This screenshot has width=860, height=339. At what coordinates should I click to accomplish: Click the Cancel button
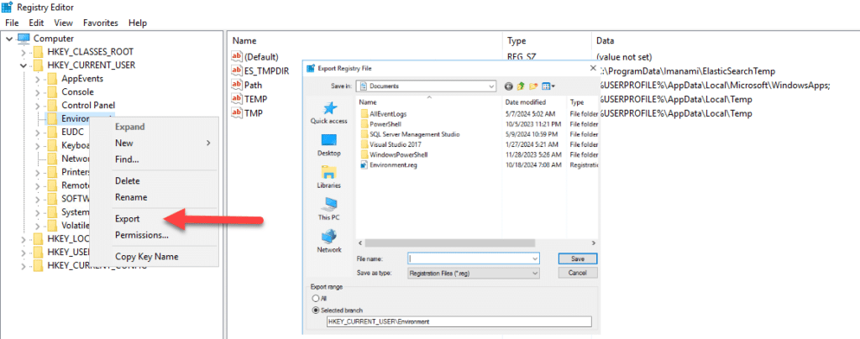[x=578, y=272]
